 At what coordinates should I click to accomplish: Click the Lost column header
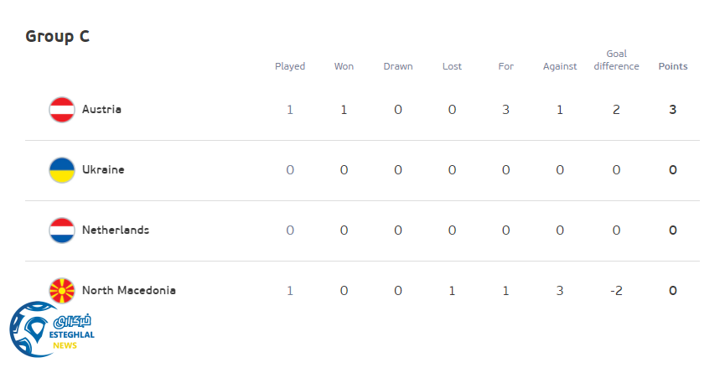pos(452,66)
